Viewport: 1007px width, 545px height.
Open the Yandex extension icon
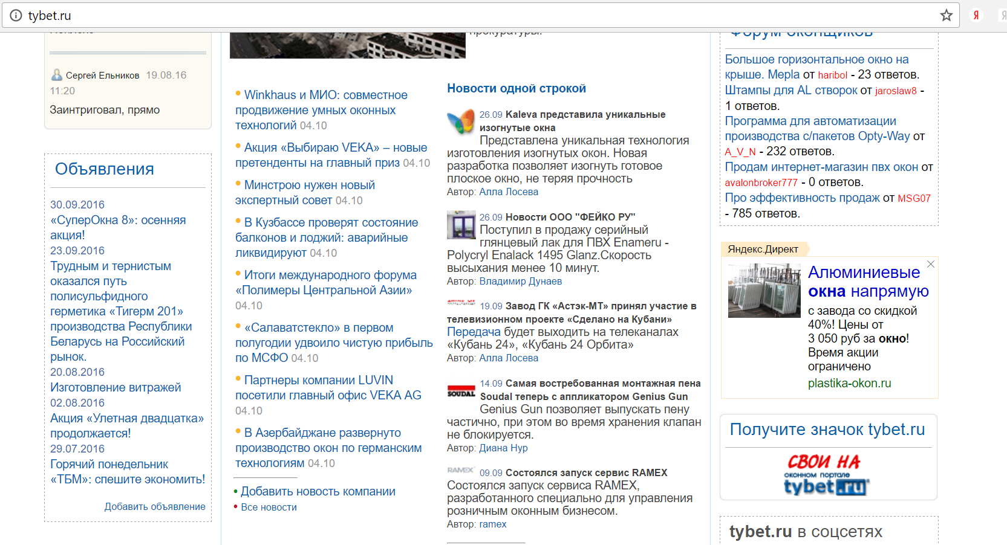point(976,16)
